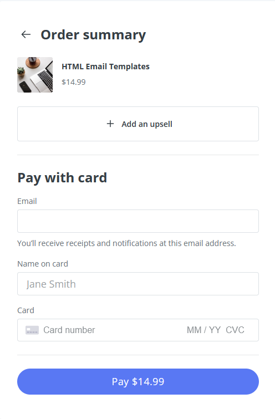Viewport: 275px width, 419px height.
Task: Focus the Email input field
Action: coord(138,221)
